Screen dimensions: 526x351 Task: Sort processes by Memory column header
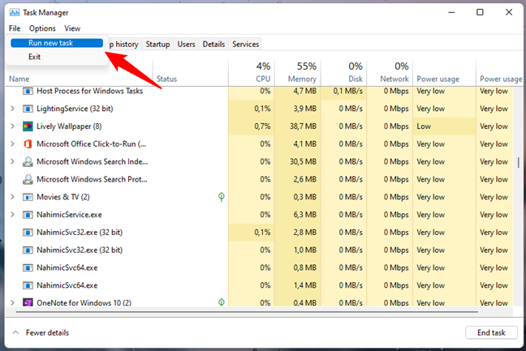(298, 73)
